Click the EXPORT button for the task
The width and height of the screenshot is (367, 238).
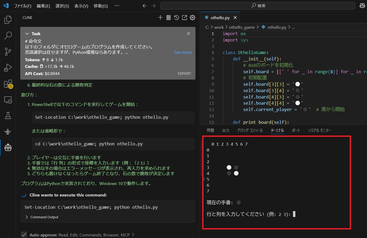(x=184, y=73)
